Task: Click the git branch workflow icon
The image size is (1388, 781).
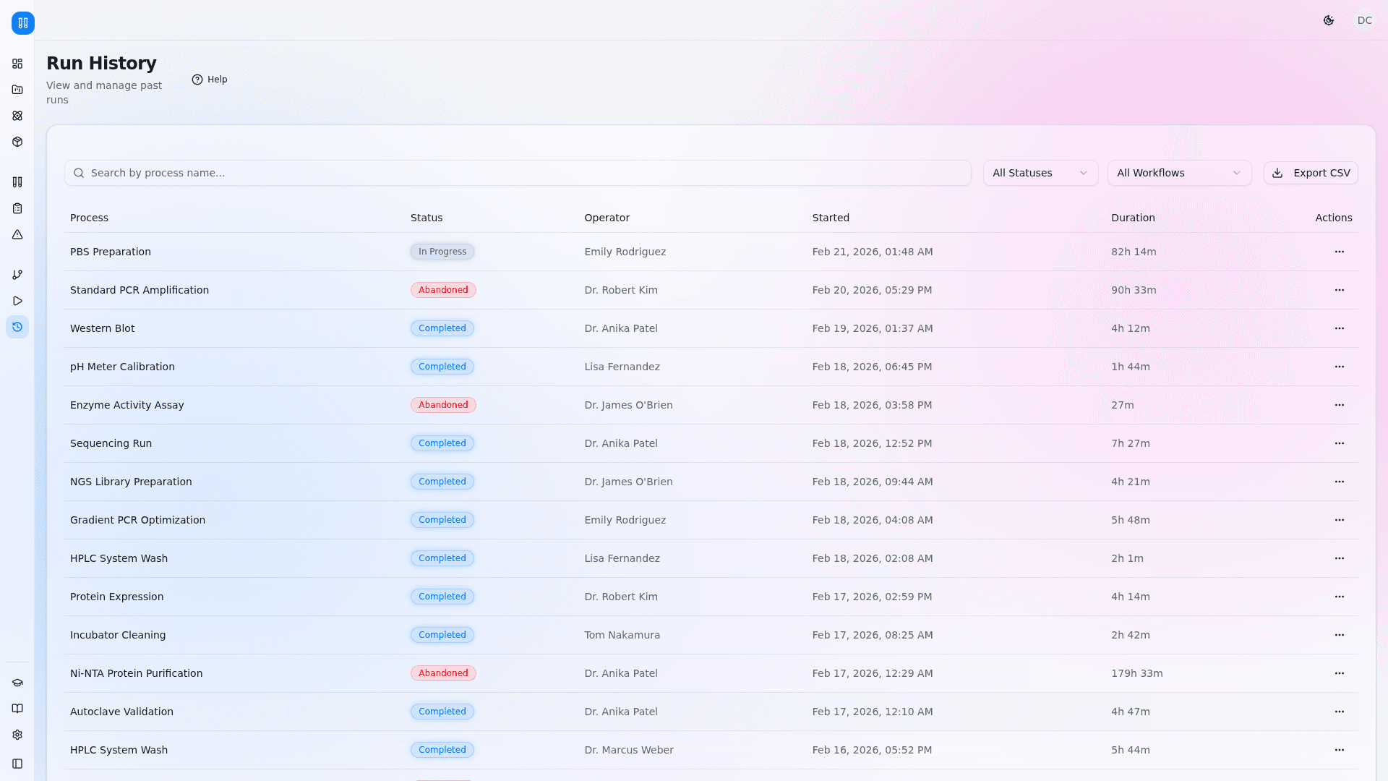Action: click(17, 275)
